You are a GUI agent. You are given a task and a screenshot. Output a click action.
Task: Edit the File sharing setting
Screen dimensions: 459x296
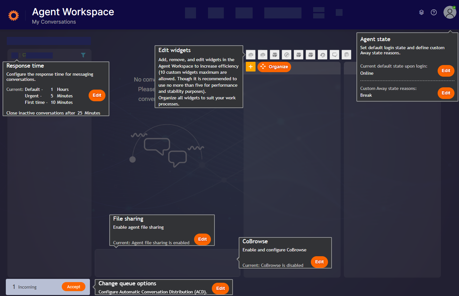(x=202, y=239)
